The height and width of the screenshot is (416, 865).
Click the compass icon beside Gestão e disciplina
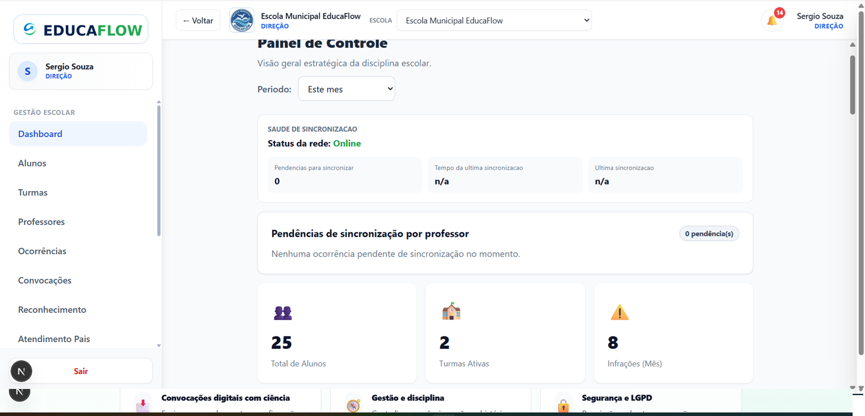[x=353, y=405]
